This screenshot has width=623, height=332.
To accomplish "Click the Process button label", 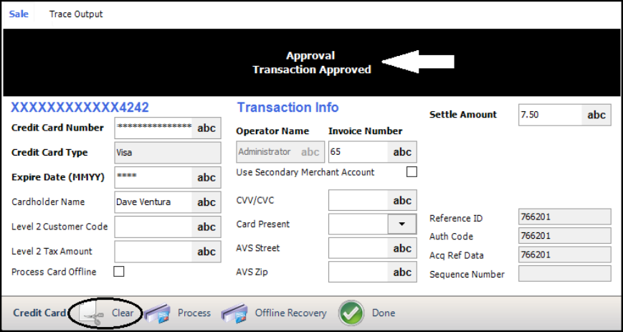I will pyautogui.click(x=194, y=313).
